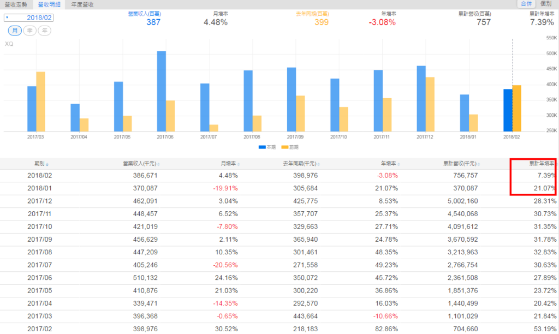Viewport: 559px width, 334px height.
Task: Select the 營收明細 tab
Action: [x=49, y=4]
